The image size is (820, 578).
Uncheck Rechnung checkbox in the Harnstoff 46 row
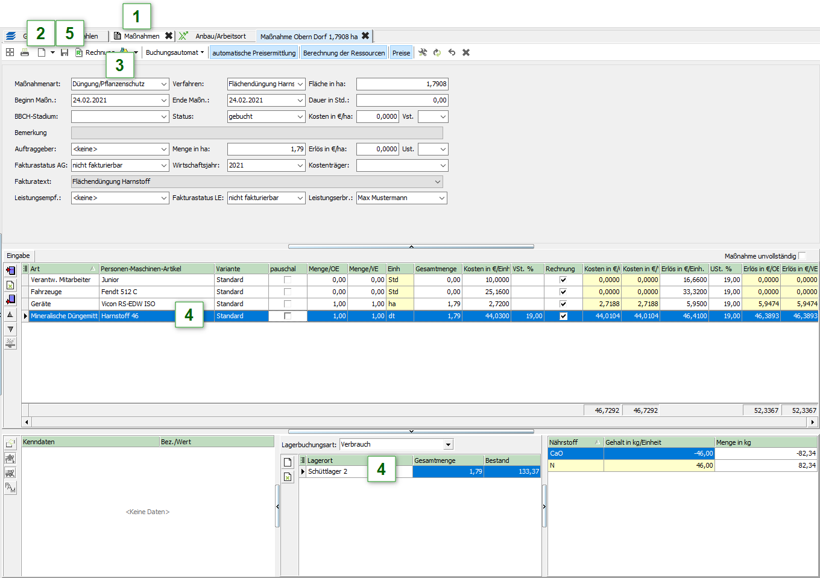pos(563,316)
